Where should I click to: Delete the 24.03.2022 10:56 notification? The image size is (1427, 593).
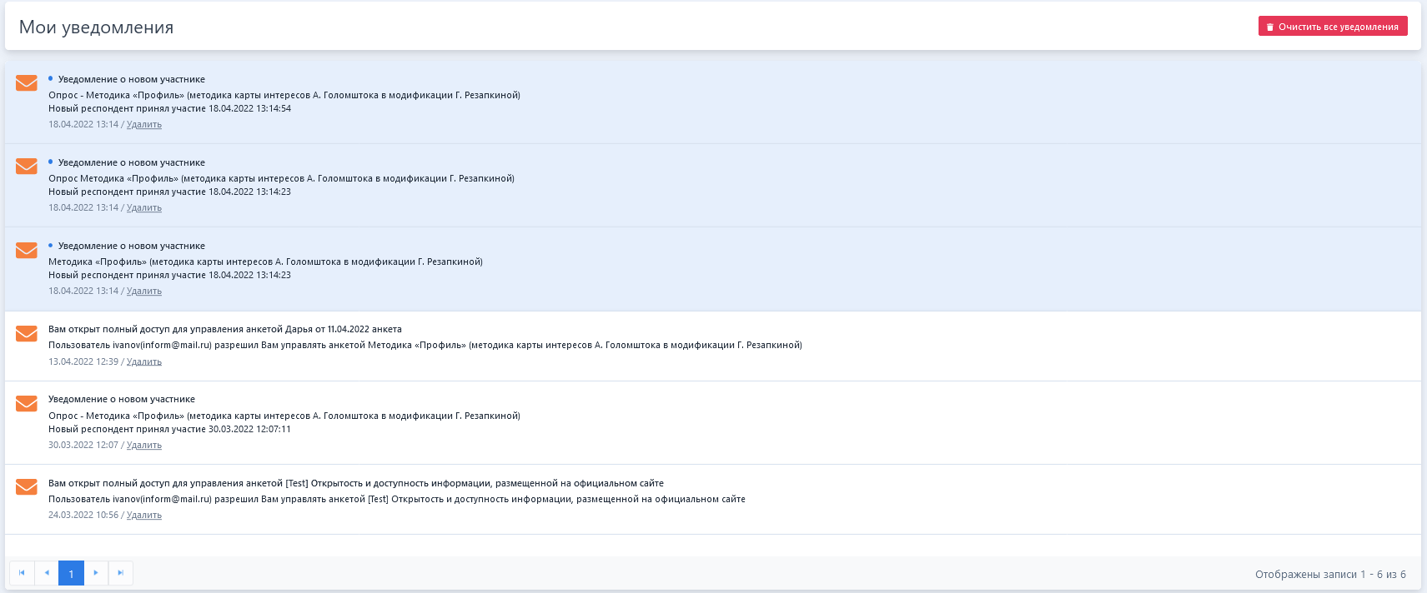143,516
